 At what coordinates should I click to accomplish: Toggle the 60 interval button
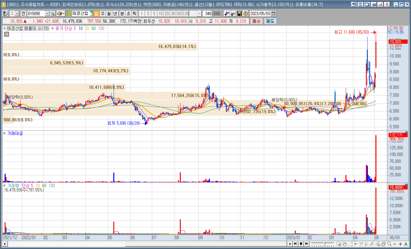[179, 13]
